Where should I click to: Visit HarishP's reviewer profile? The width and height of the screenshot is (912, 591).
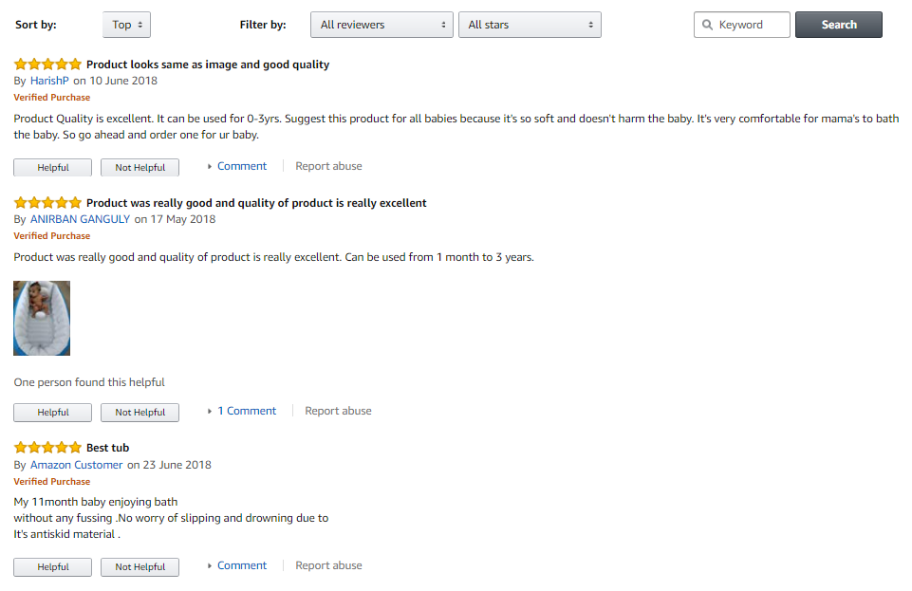click(x=49, y=81)
